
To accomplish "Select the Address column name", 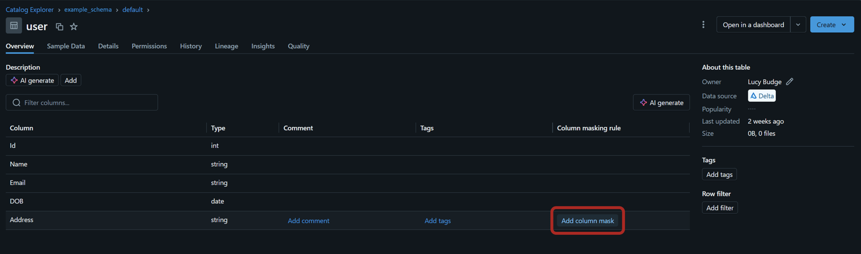I will click(22, 220).
